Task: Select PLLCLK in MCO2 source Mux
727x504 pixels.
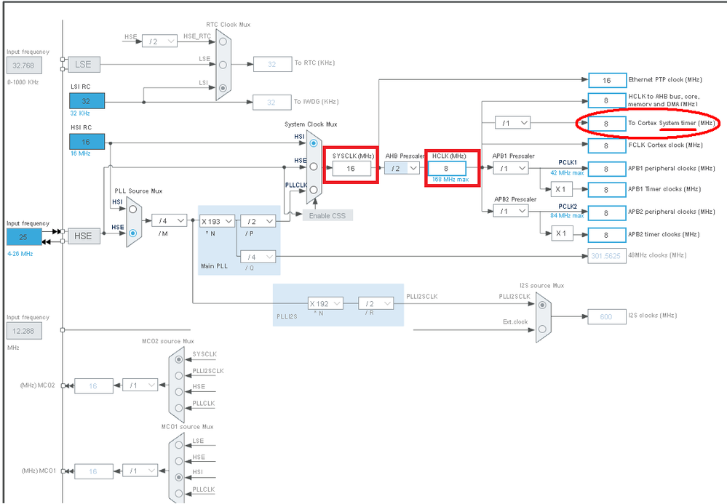Action: (x=179, y=408)
